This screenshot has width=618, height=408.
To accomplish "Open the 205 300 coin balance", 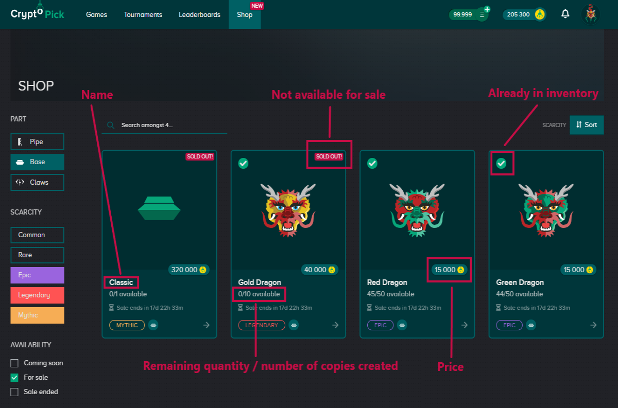I will (x=524, y=14).
